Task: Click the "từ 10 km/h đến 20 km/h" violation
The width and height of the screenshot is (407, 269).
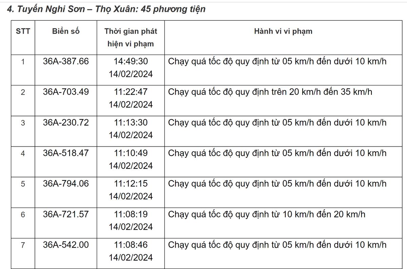Action: [267, 214]
